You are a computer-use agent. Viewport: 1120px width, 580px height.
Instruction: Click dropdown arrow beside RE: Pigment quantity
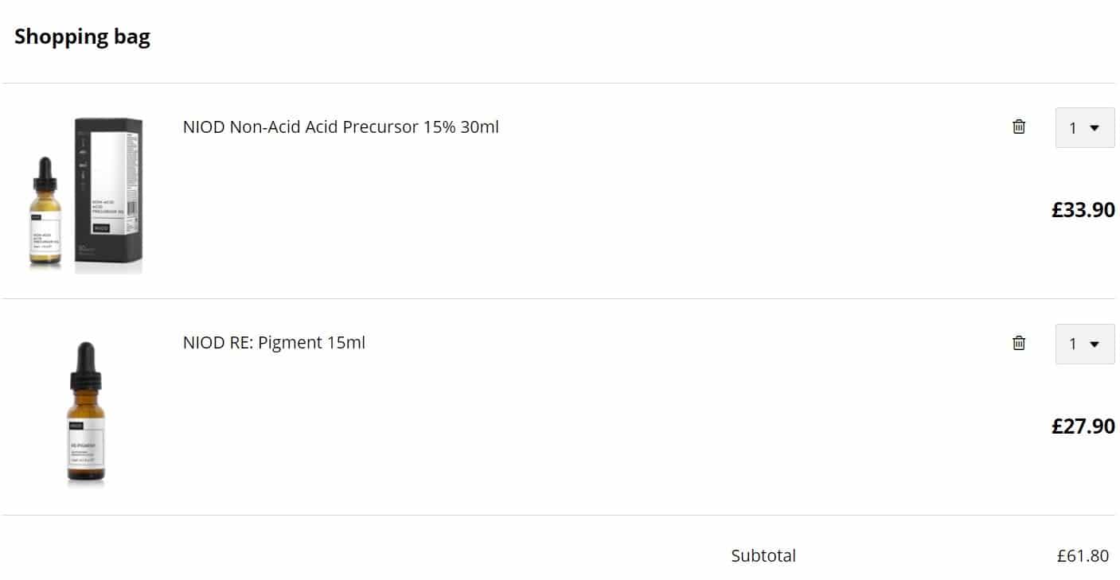[x=1095, y=344]
